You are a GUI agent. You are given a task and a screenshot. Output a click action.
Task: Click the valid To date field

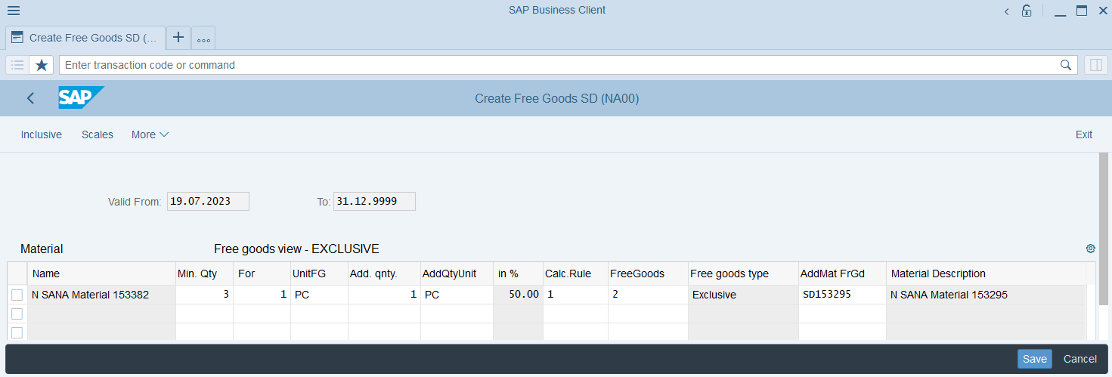(x=374, y=202)
